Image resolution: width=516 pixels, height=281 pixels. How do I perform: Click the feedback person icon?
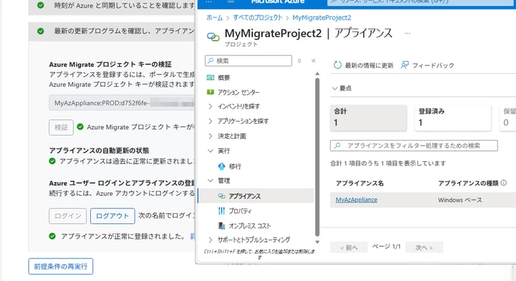point(405,65)
